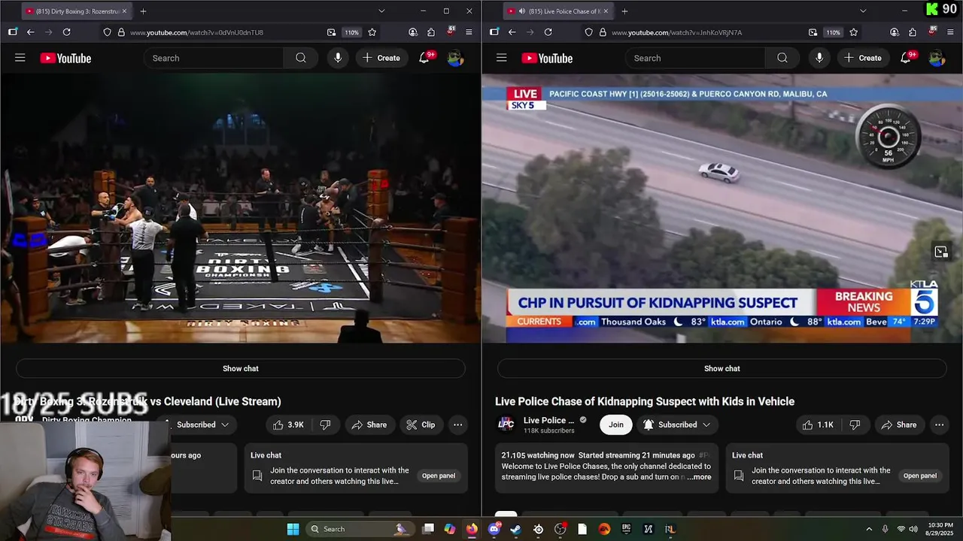Reload page in right Firefox window
963x541 pixels.
click(x=548, y=32)
